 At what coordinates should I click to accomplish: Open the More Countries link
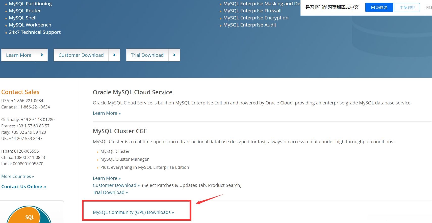pyautogui.click(x=17, y=176)
